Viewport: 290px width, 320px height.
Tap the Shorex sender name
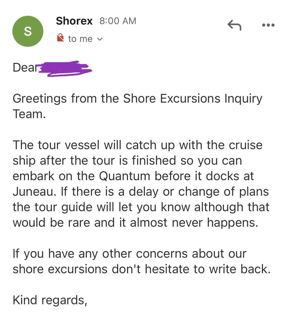click(74, 21)
